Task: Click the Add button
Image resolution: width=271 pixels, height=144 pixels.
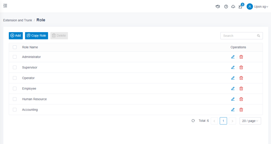Action: (x=16, y=36)
